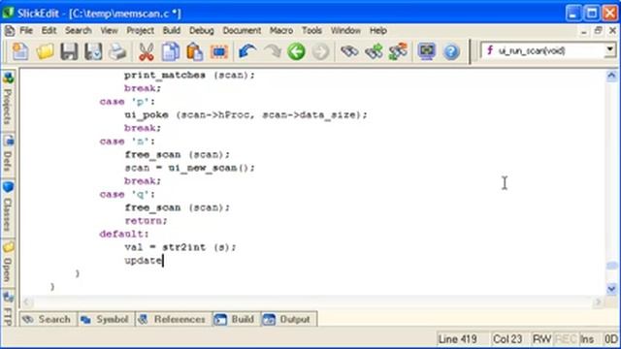This screenshot has width=621, height=349.
Task: Switch to the Build bottom tab
Action: pos(236,319)
